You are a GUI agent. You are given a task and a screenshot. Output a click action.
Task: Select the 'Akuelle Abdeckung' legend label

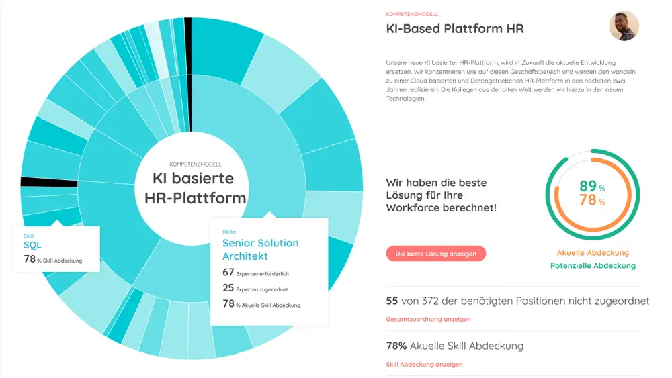pos(593,253)
